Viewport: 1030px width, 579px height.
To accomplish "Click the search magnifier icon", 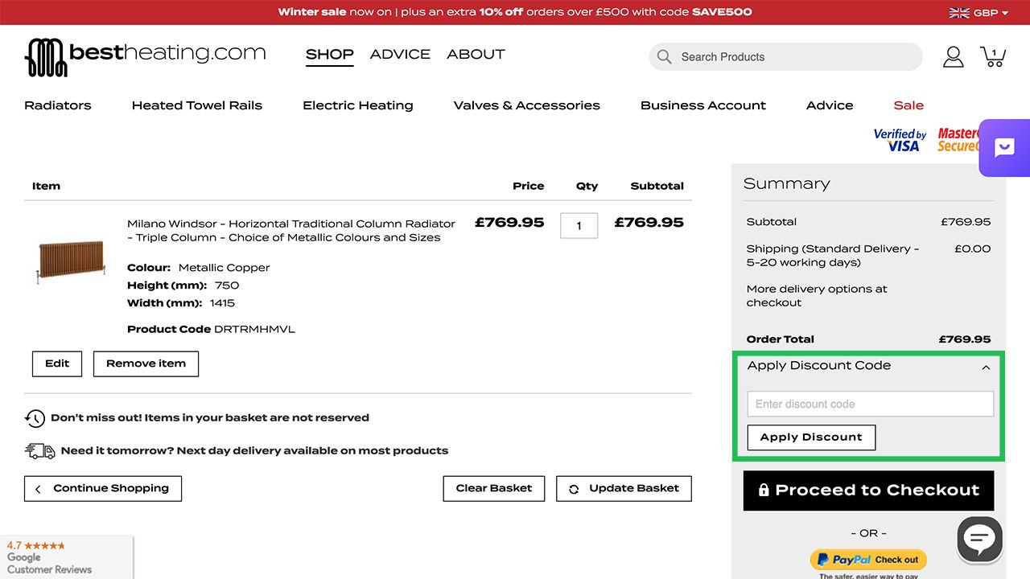I will [664, 56].
